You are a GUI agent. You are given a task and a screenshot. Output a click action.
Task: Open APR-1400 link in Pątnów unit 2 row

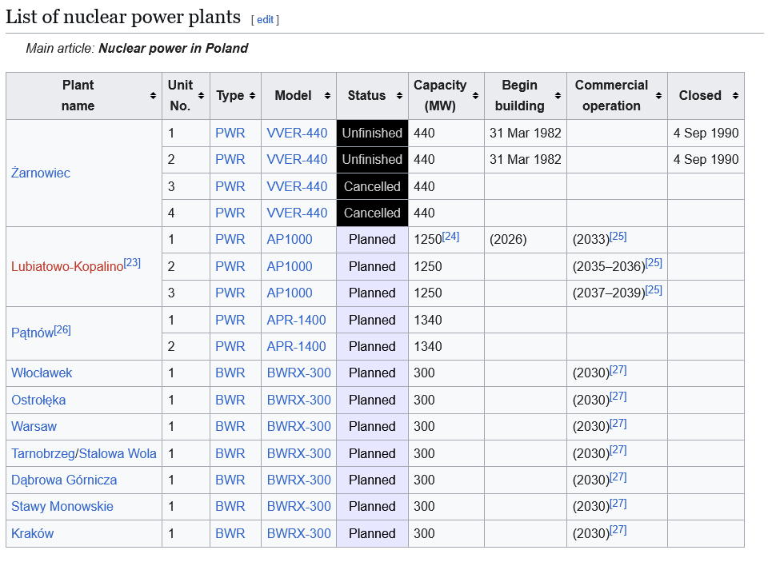[297, 346]
